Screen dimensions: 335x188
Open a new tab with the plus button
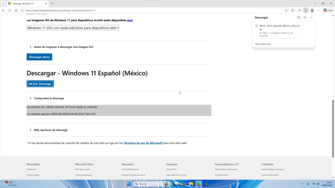point(52,3)
